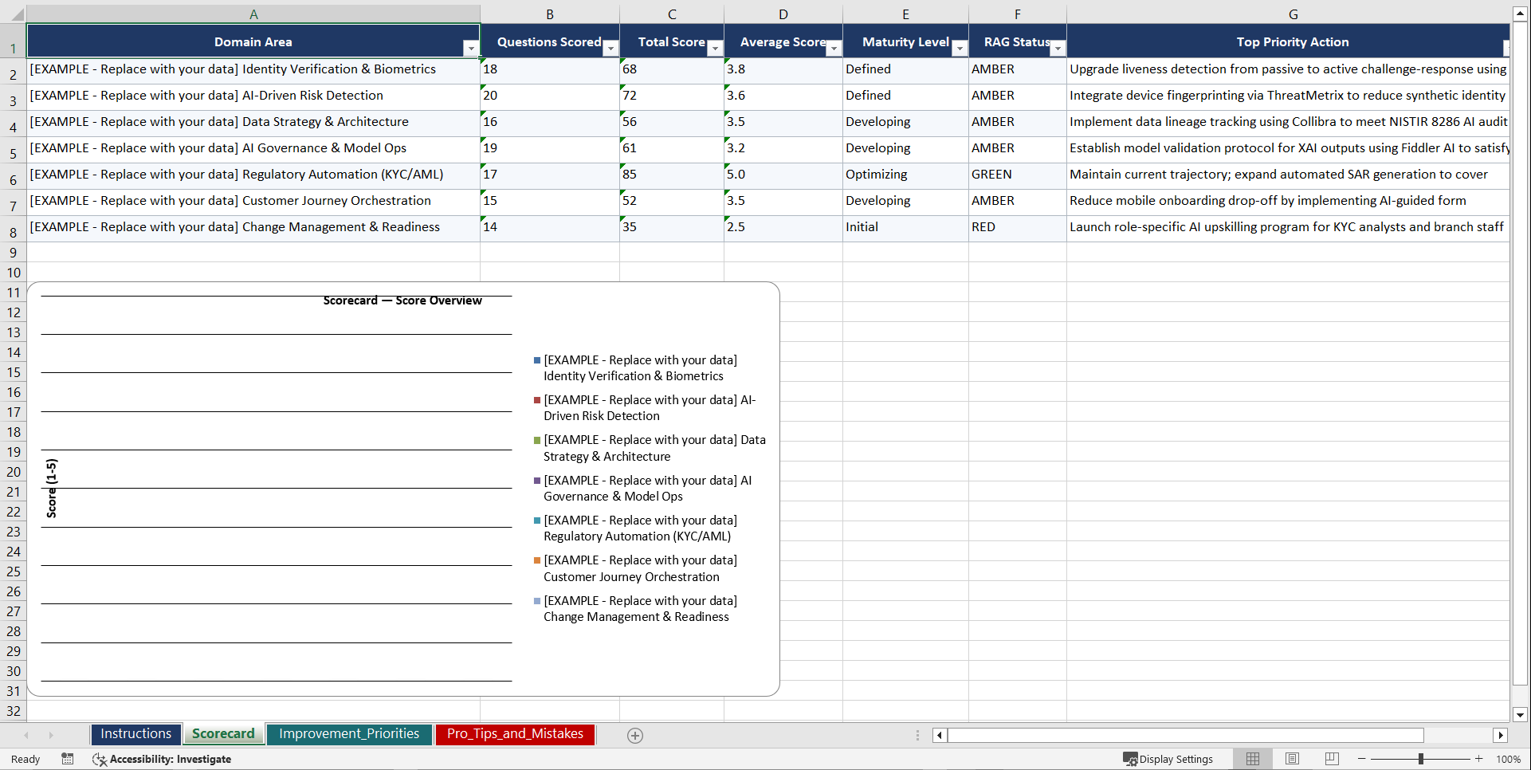Open the Domain Area filter dropdown
The width and height of the screenshot is (1531, 770).
coord(470,49)
